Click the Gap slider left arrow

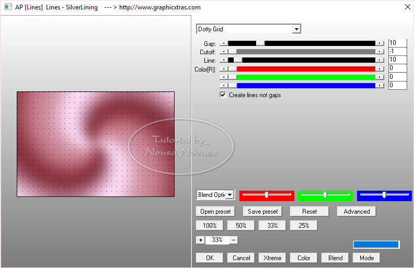point(224,43)
